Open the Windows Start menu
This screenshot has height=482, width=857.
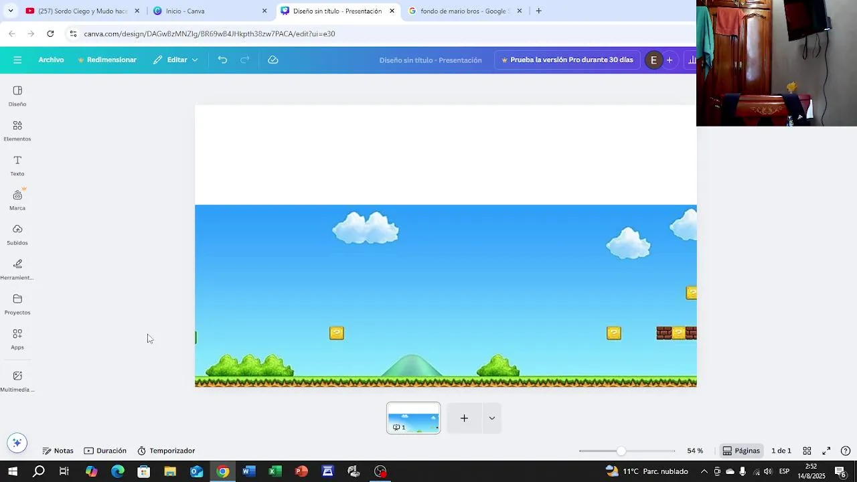pos(13,471)
